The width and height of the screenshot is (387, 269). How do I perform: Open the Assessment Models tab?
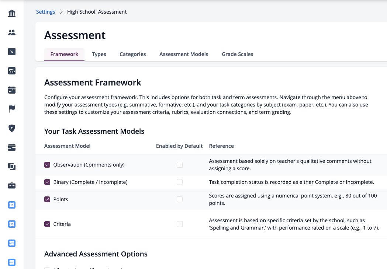(184, 54)
